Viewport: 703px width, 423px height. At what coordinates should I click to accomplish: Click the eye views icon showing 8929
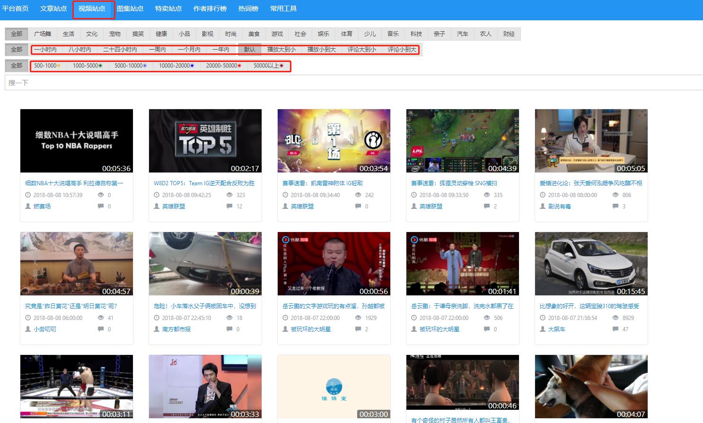point(615,318)
